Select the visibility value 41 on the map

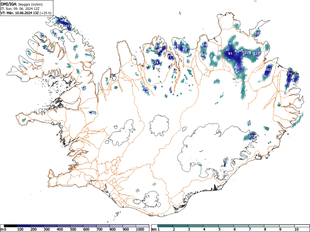tap(176, 46)
